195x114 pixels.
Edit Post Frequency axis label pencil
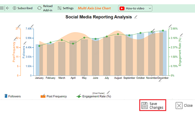coord(15,39)
